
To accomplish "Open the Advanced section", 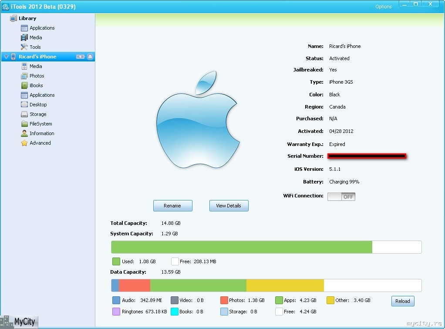I will point(40,143).
